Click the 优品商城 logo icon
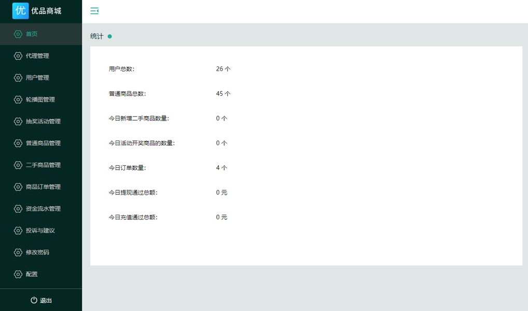 [20, 10]
